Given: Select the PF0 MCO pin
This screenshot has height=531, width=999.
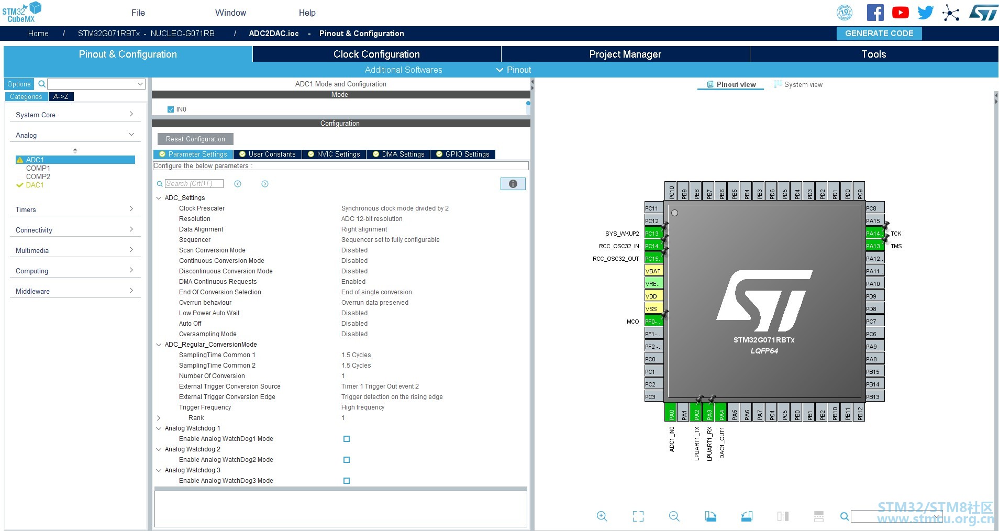Looking at the screenshot, I should [653, 322].
